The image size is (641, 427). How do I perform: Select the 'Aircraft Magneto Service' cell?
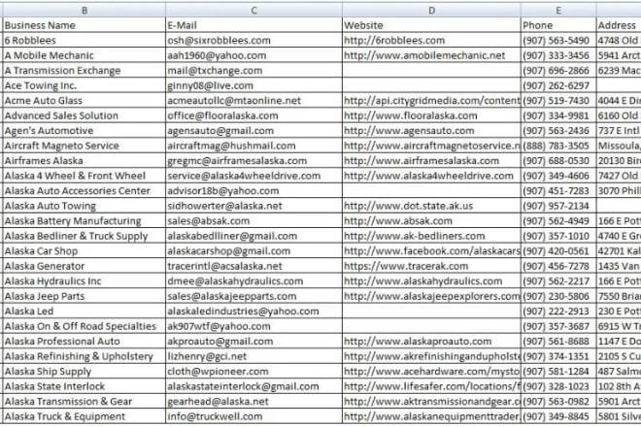point(84,146)
